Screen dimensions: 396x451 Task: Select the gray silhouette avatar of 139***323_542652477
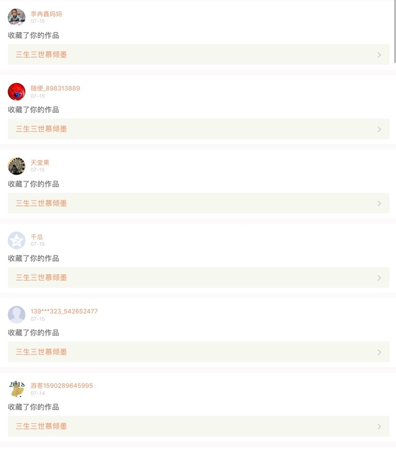(17, 315)
